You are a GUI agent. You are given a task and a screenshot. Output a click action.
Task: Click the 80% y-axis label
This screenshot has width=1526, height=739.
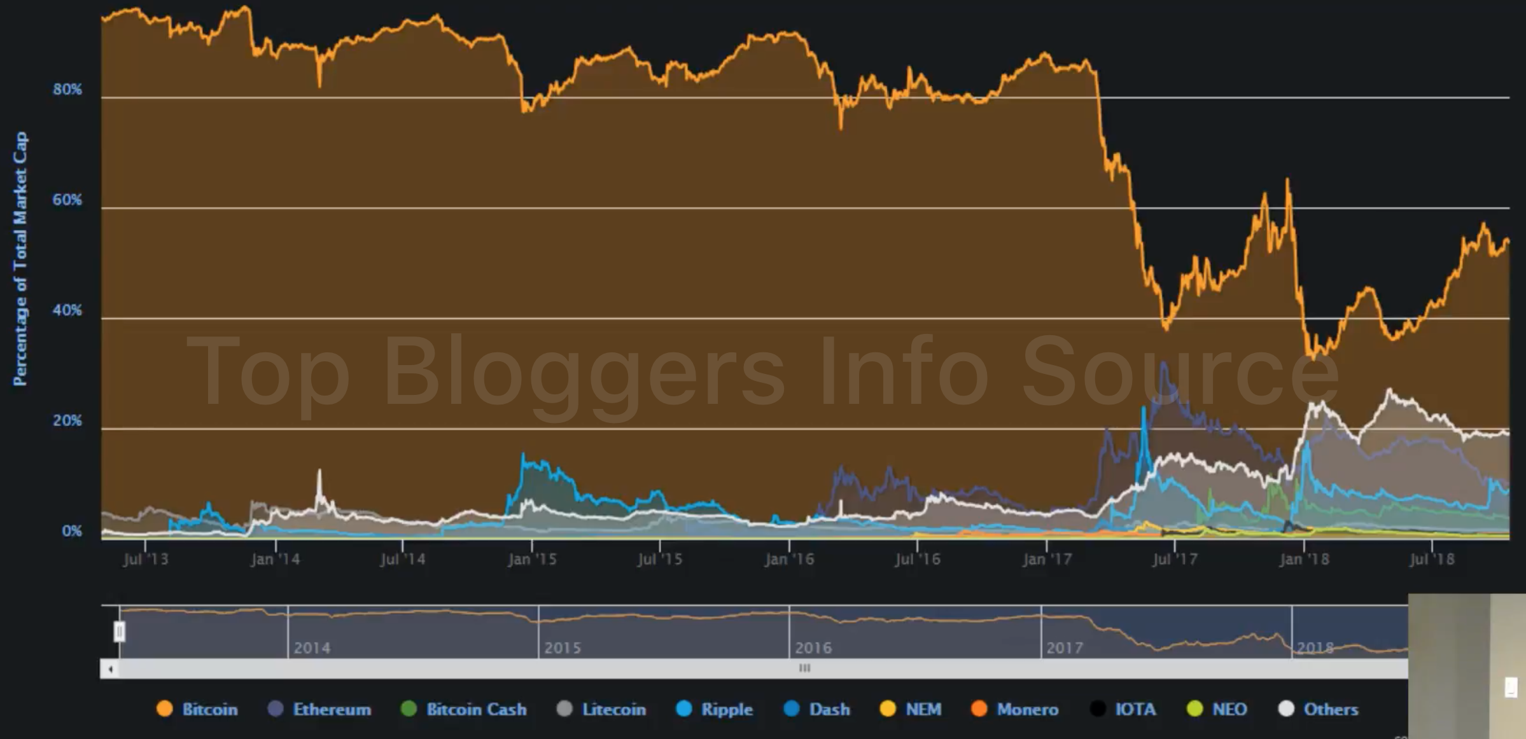click(x=67, y=90)
